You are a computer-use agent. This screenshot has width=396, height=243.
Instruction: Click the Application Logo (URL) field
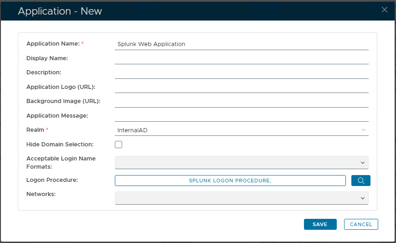(242, 87)
